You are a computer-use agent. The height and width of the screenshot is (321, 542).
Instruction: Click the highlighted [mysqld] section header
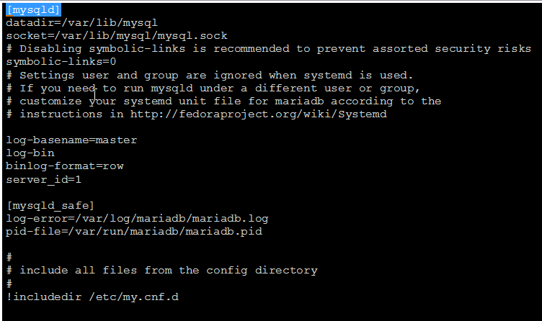[x=33, y=10]
